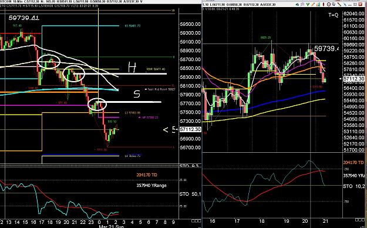Click the 62040.00 label on right price axis
This screenshot has width=367, height=228.
(x=354, y=14)
